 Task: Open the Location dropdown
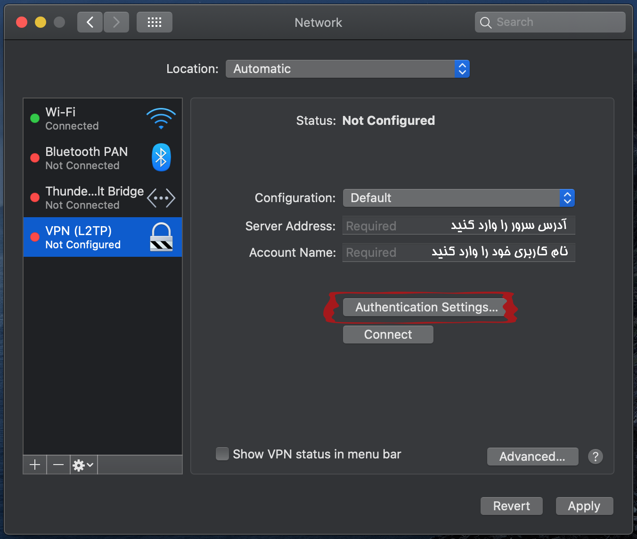(348, 69)
